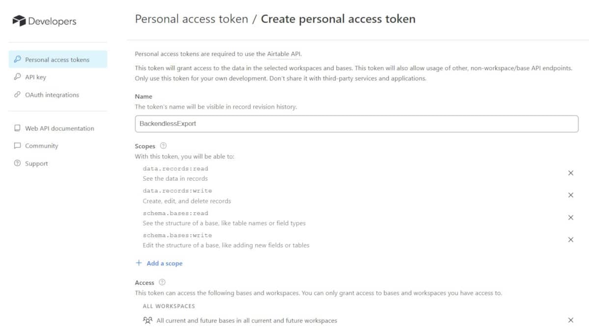The image size is (589, 331).
Task: Click the key icon beside Personal access tokens
Action: pos(17,59)
